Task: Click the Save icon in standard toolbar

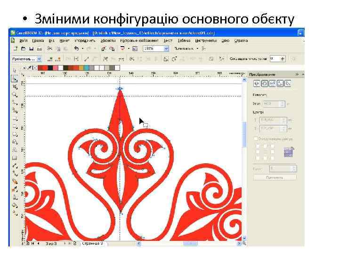Action: pos(32,48)
